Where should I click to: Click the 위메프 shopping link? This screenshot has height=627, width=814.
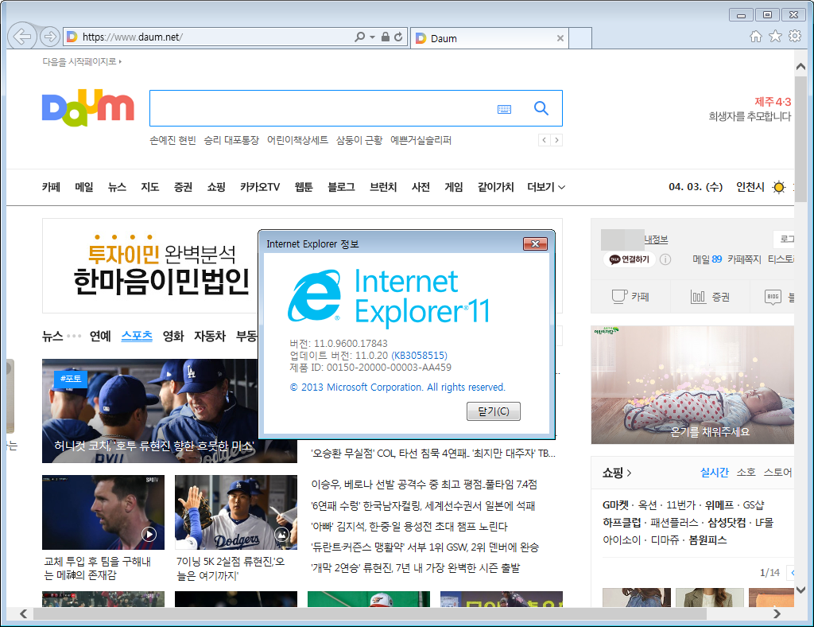pyautogui.click(x=719, y=505)
